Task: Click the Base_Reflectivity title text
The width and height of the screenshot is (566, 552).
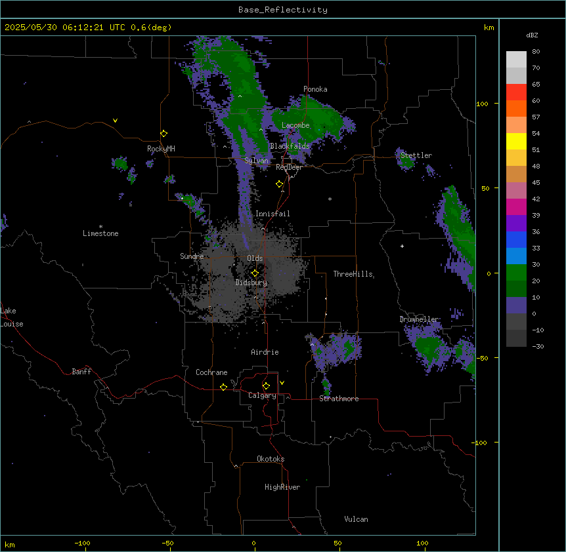Action: [x=283, y=10]
